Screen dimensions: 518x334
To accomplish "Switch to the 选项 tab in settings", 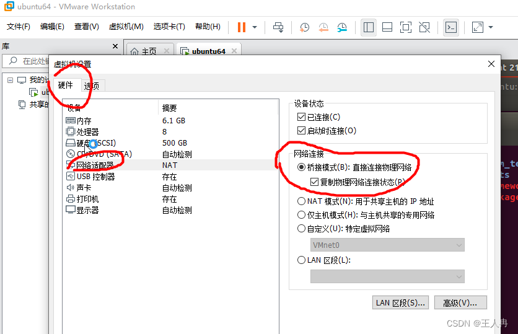I will click(x=92, y=86).
